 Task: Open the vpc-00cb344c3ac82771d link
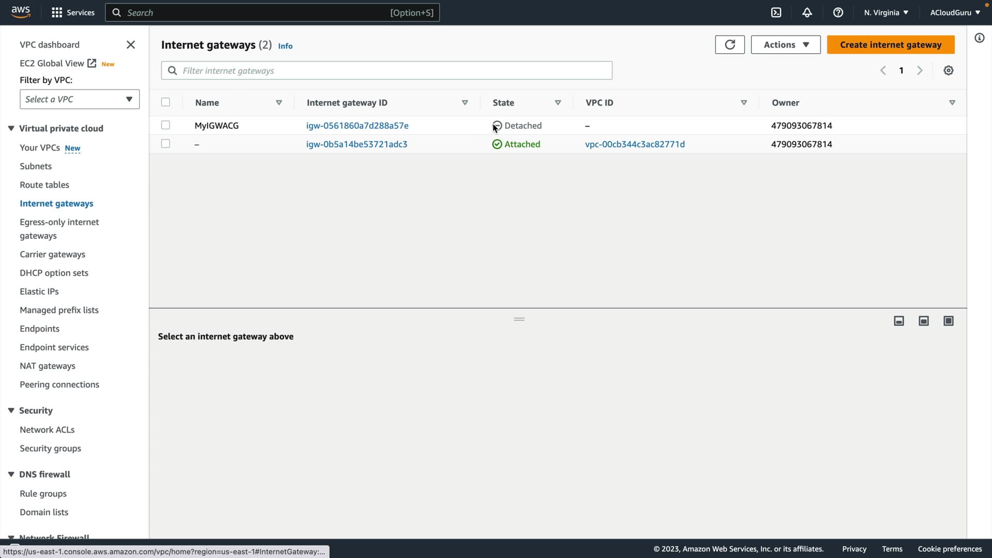coord(634,144)
